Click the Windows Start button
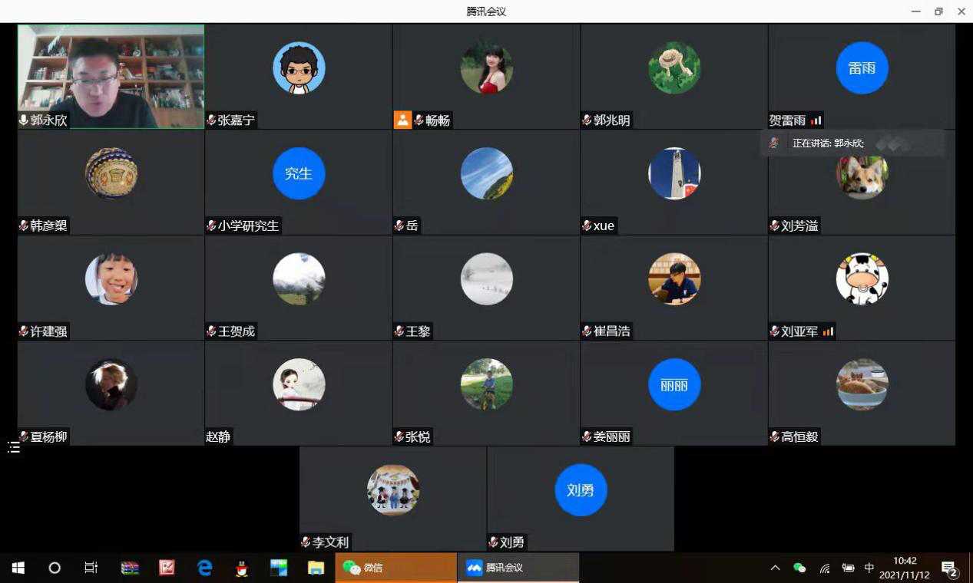Image resolution: width=973 pixels, height=583 pixels. tap(18, 568)
